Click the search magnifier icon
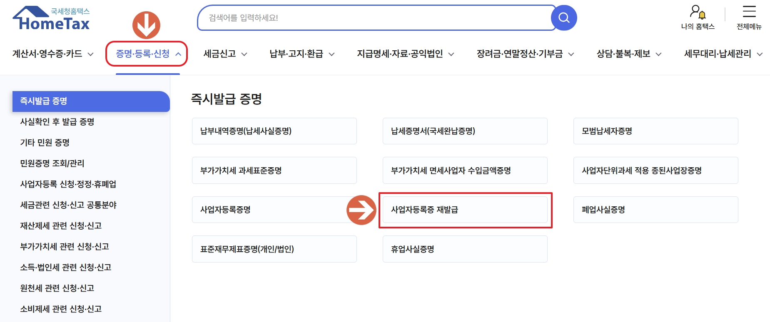Screen dimensions: 770x322 click(564, 17)
